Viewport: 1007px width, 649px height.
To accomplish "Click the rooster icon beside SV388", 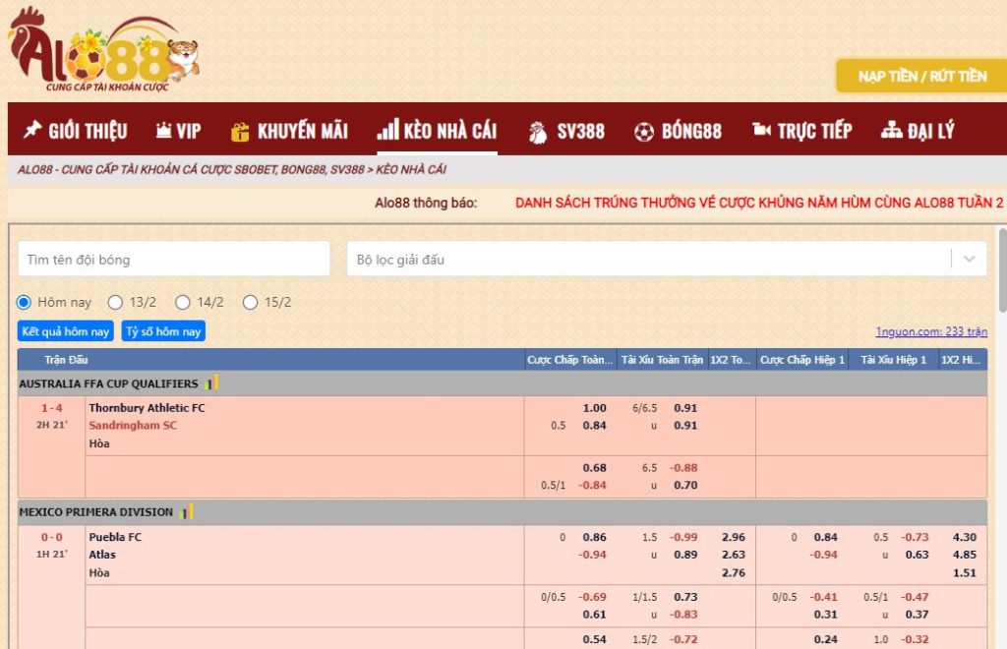I will 538,132.
